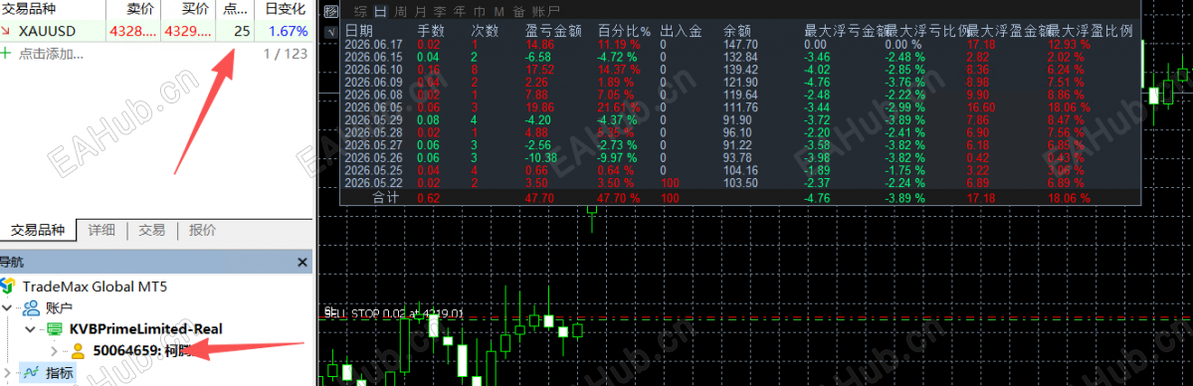Toggle the √ check icon beside 日期 header
Viewport: 1193px width, 386px height.
[x=331, y=32]
